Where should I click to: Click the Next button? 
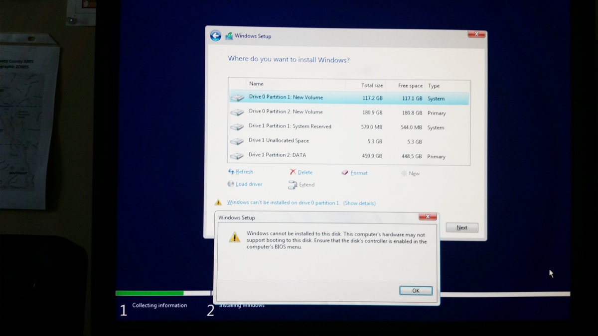pyautogui.click(x=462, y=227)
